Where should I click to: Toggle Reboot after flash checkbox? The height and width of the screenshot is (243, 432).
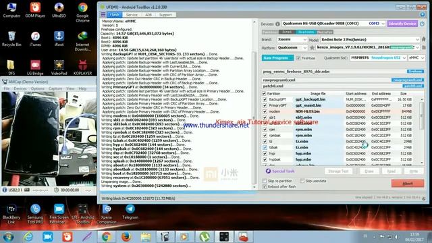[x=265, y=186]
